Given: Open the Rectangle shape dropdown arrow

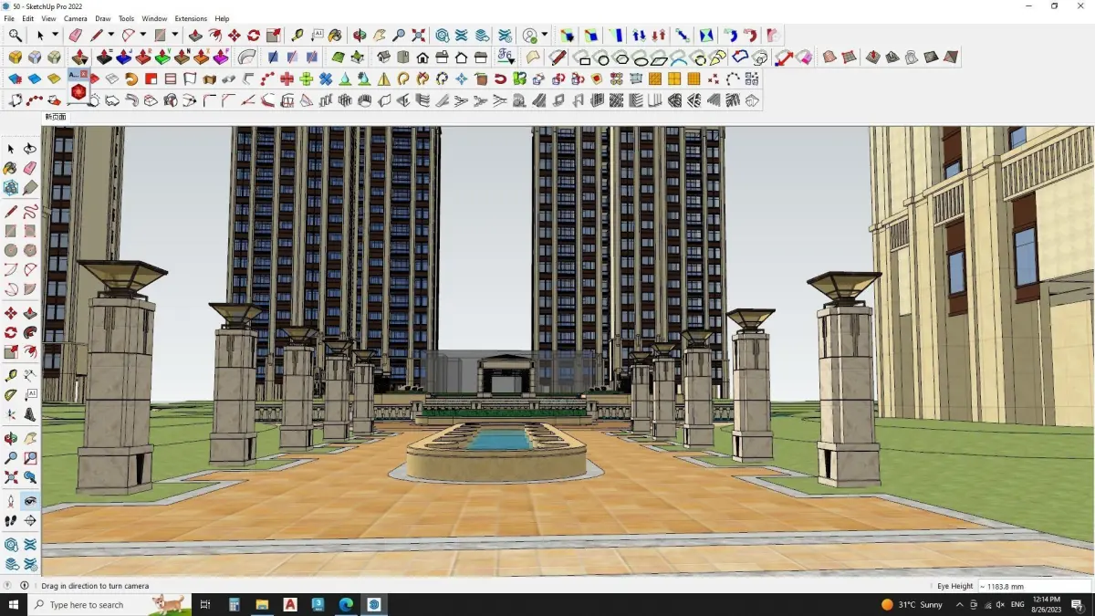Looking at the screenshot, I should [x=174, y=35].
